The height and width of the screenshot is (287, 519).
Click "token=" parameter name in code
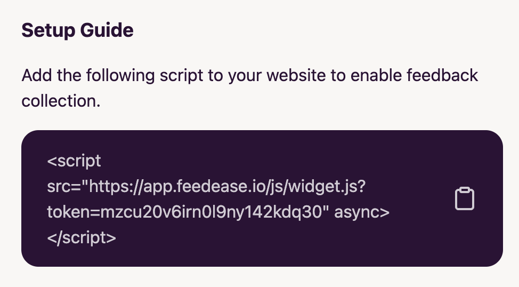[74, 212]
